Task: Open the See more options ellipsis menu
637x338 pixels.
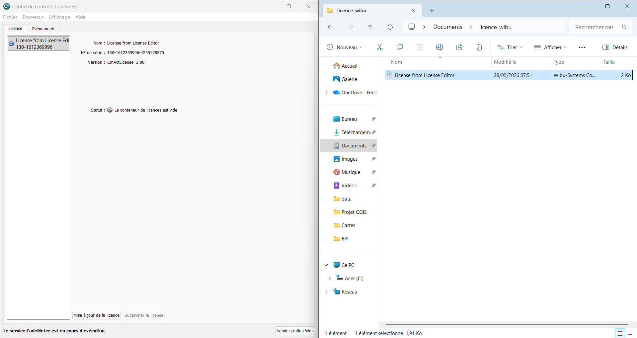Action: (x=582, y=47)
